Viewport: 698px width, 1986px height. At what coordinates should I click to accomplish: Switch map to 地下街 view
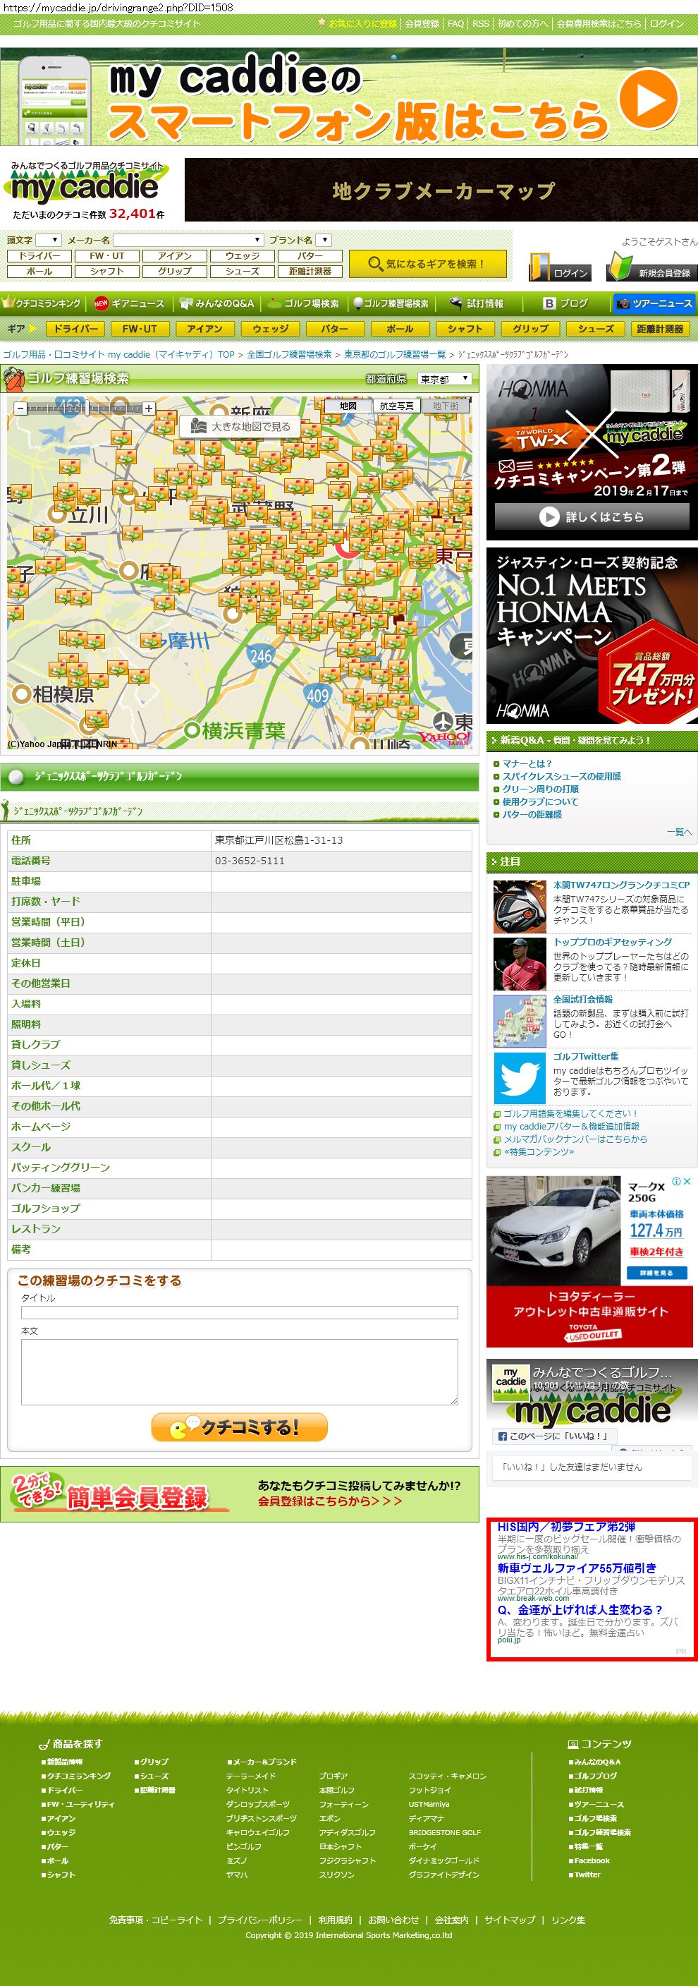(x=446, y=406)
